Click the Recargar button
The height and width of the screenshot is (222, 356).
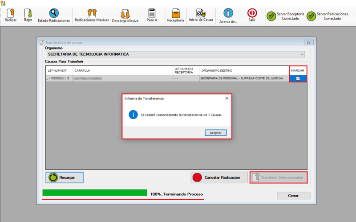pos(65,177)
